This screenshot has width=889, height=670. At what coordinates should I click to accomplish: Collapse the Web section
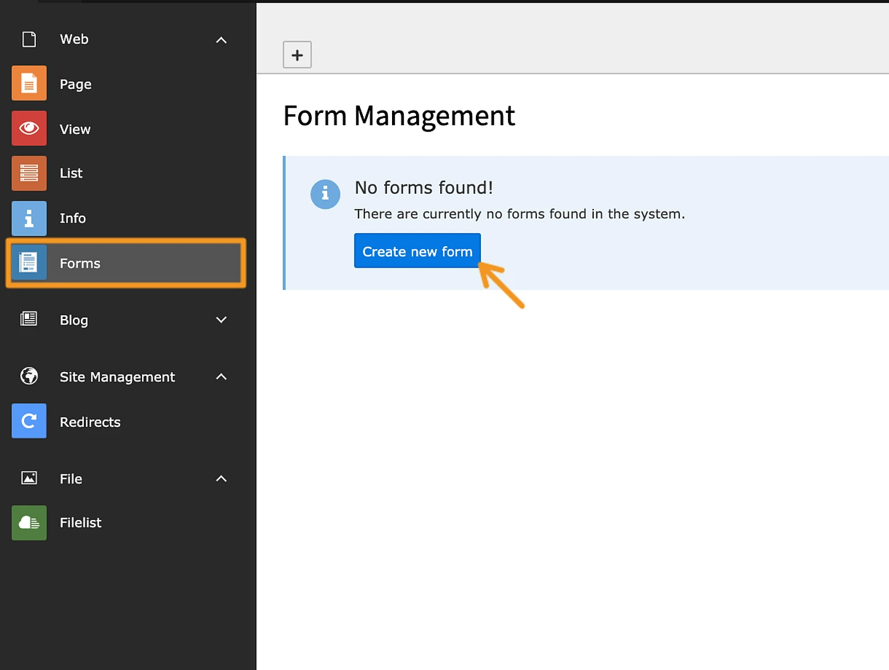pos(221,39)
